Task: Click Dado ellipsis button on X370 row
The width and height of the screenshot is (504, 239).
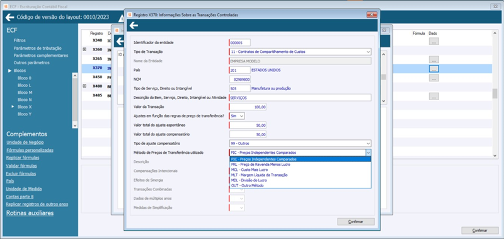Action: coord(433,69)
